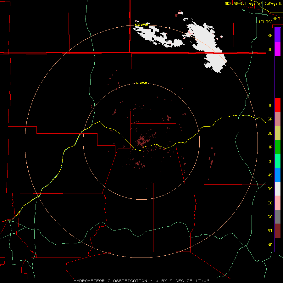Viewport: 283px width, 283px height.
Task: Click the DS legend text label
Action: (270, 189)
